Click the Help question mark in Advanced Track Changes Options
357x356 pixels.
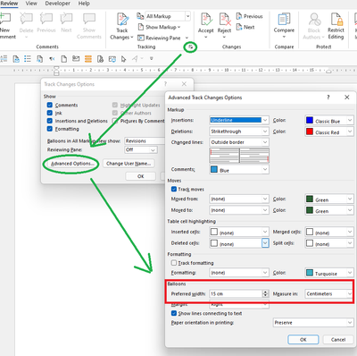pyautogui.click(x=328, y=97)
